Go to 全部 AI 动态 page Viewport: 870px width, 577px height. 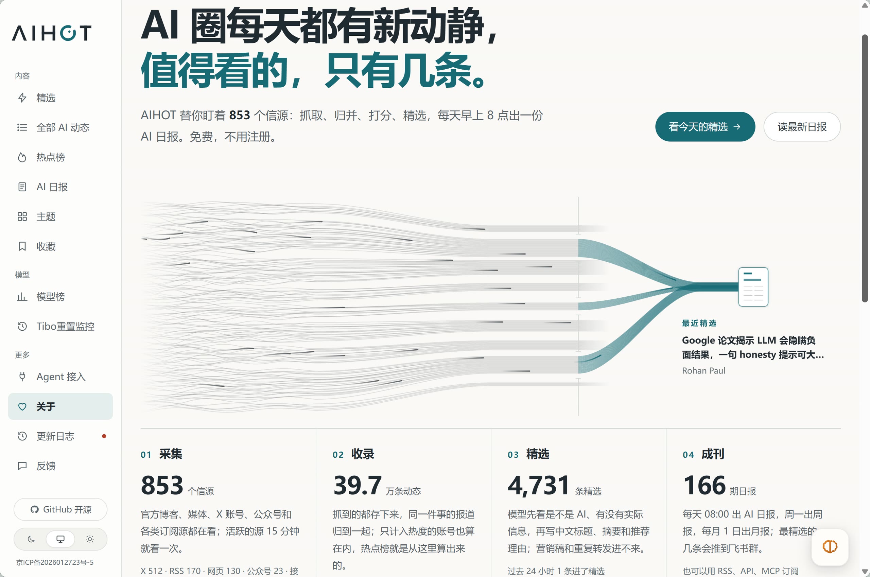click(60, 127)
